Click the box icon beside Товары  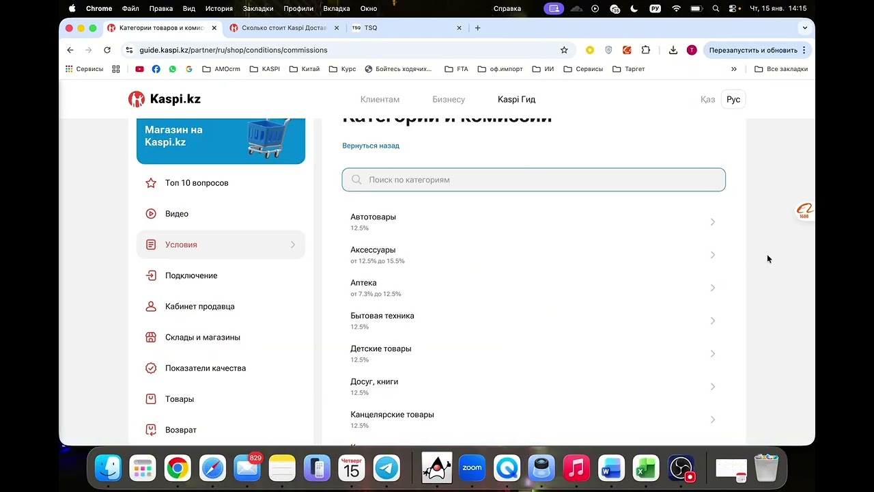[151, 399]
